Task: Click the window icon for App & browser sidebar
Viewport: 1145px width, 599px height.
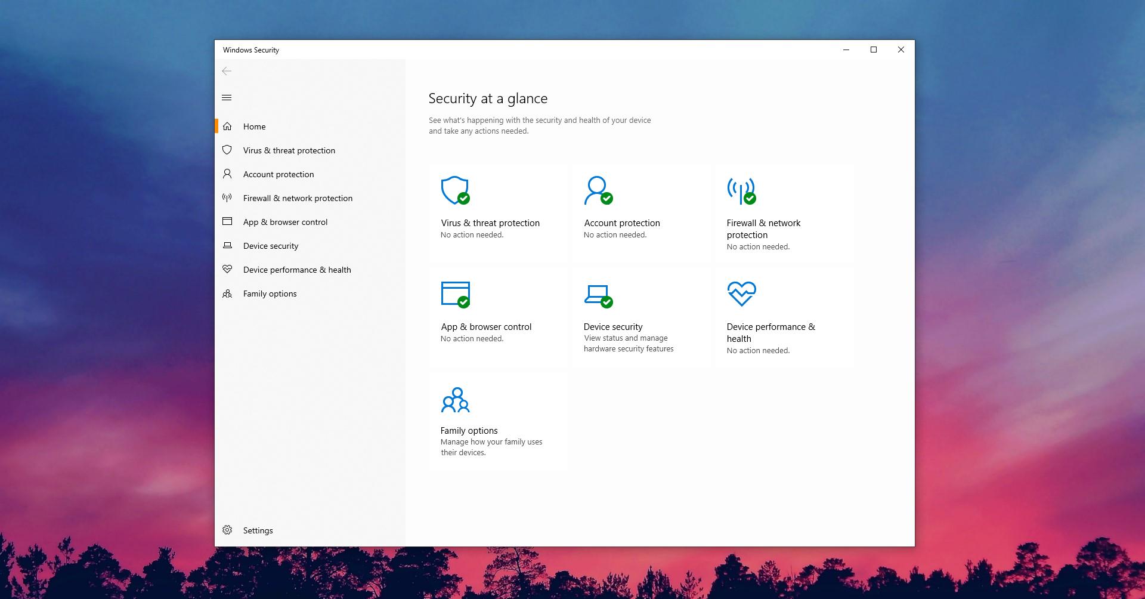Action: click(227, 221)
